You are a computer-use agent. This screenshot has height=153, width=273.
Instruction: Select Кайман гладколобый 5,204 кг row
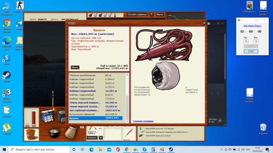pyautogui.click(x=96, y=79)
